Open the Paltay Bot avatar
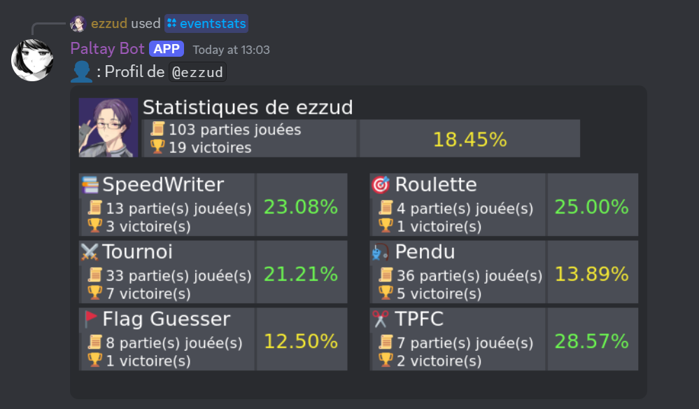The width and height of the screenshot is (699, 409). (32, 60)
